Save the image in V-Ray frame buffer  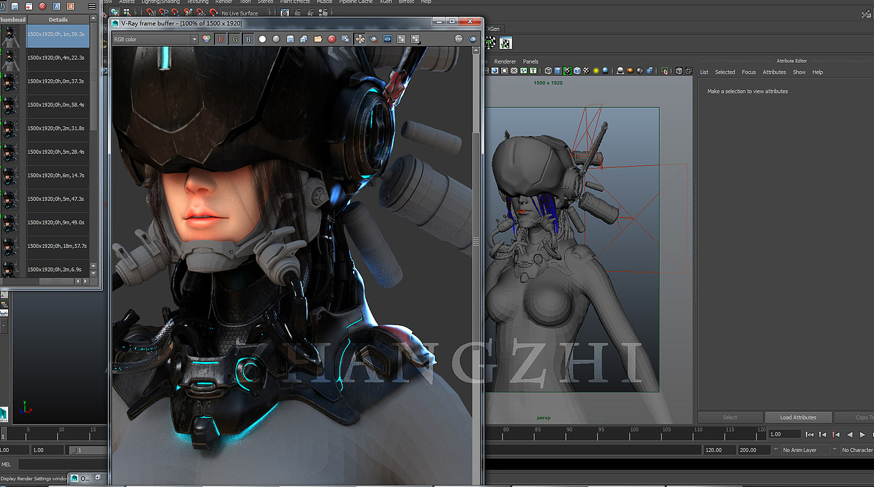click(290, 39)
